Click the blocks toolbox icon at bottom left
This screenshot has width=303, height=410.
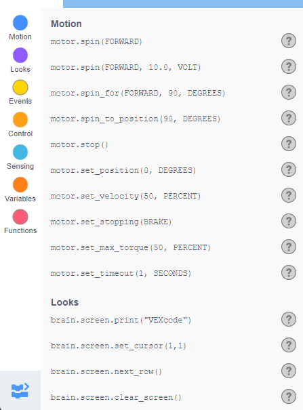click(20, 390)
